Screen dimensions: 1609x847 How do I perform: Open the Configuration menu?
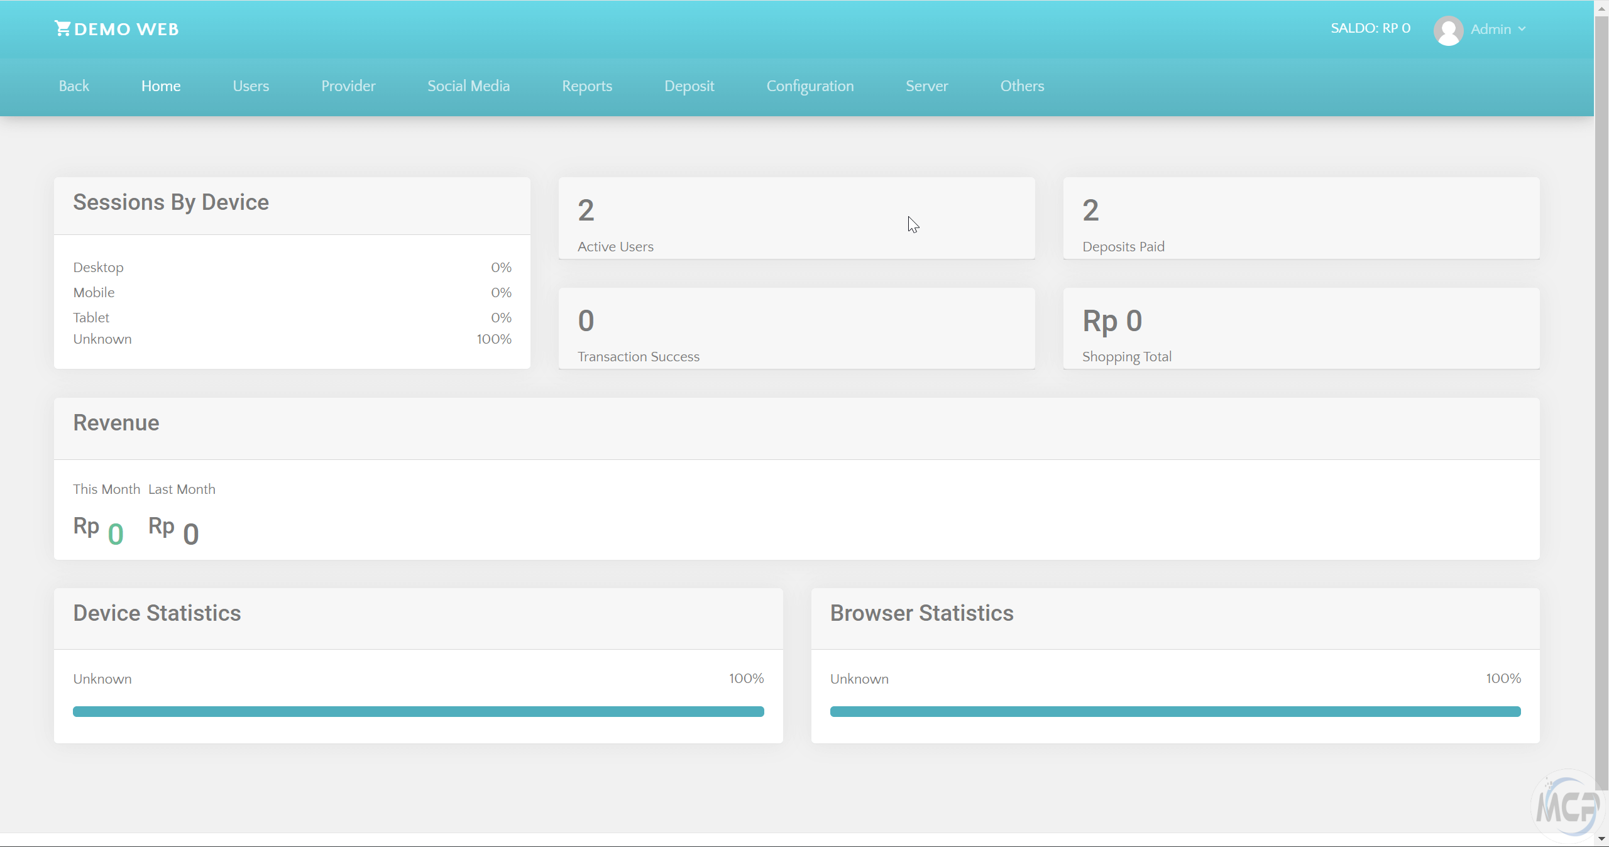click(810, 86)
